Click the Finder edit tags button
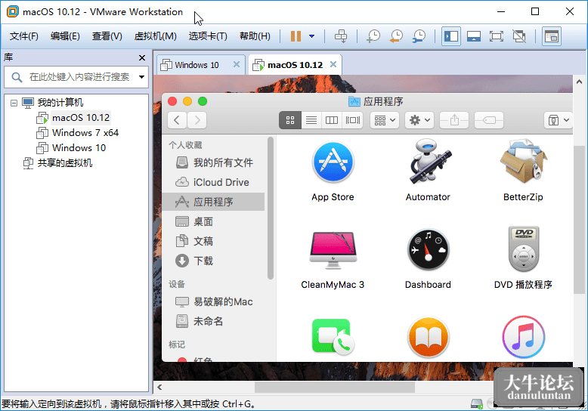Image resolution: width=588 pixels, height=411 pixels. pyautogui.click(x=489, y=120)
